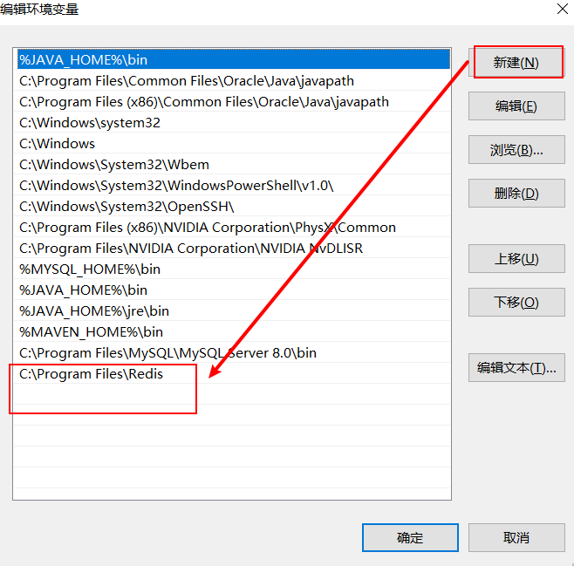Select the %MYSQL_HOME%\bin path entry

[x=232, y=269]
